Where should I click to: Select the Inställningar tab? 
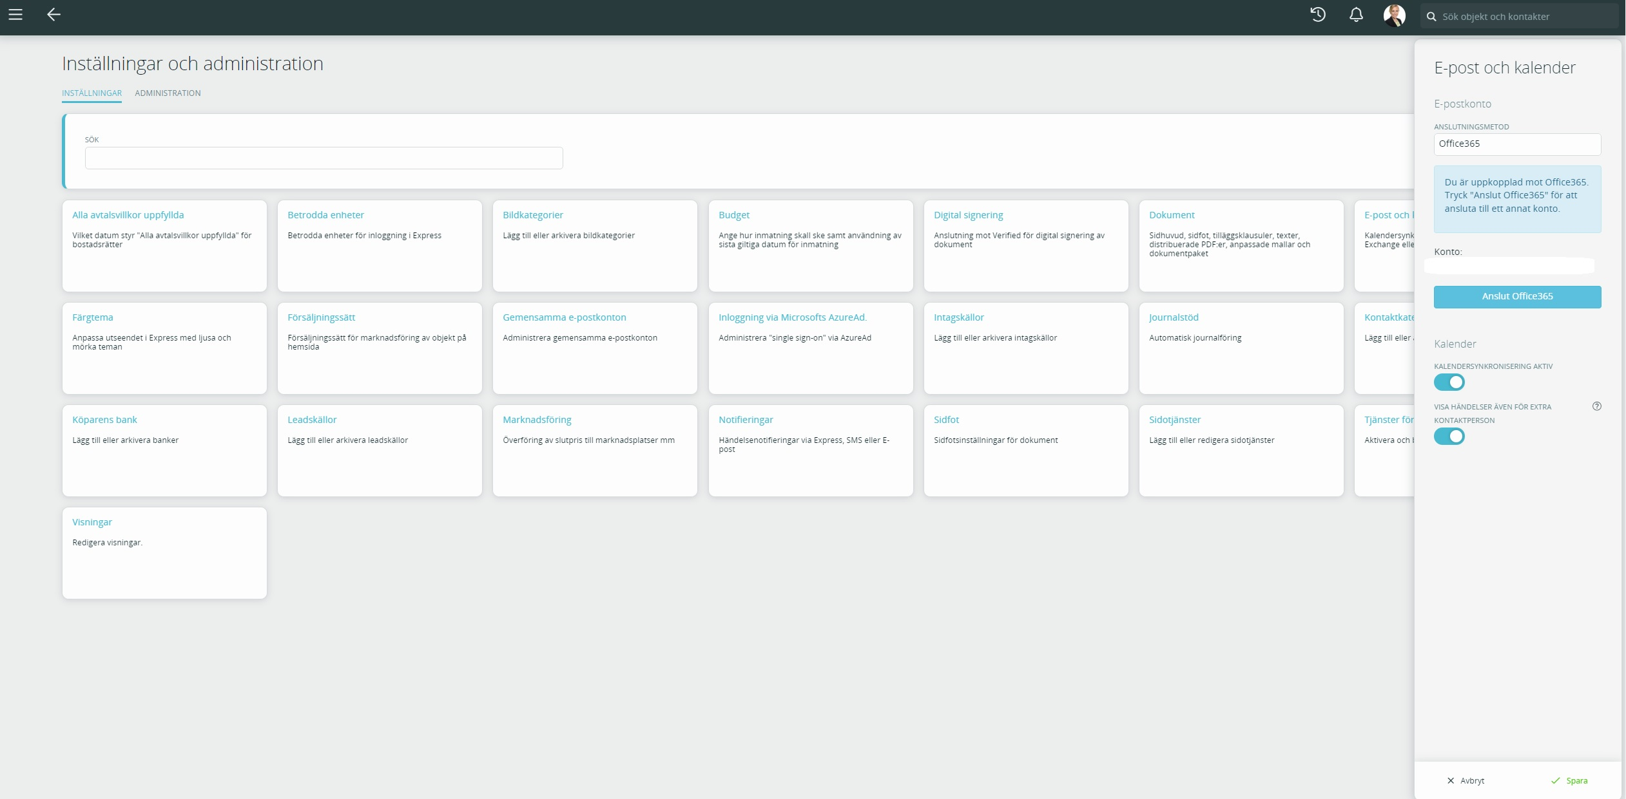click(x=92, y=93)
